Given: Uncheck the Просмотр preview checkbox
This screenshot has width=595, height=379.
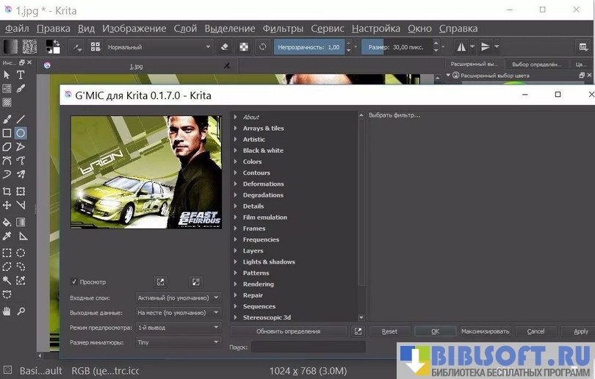Looking at the screenshot, I should pos(74,282).
